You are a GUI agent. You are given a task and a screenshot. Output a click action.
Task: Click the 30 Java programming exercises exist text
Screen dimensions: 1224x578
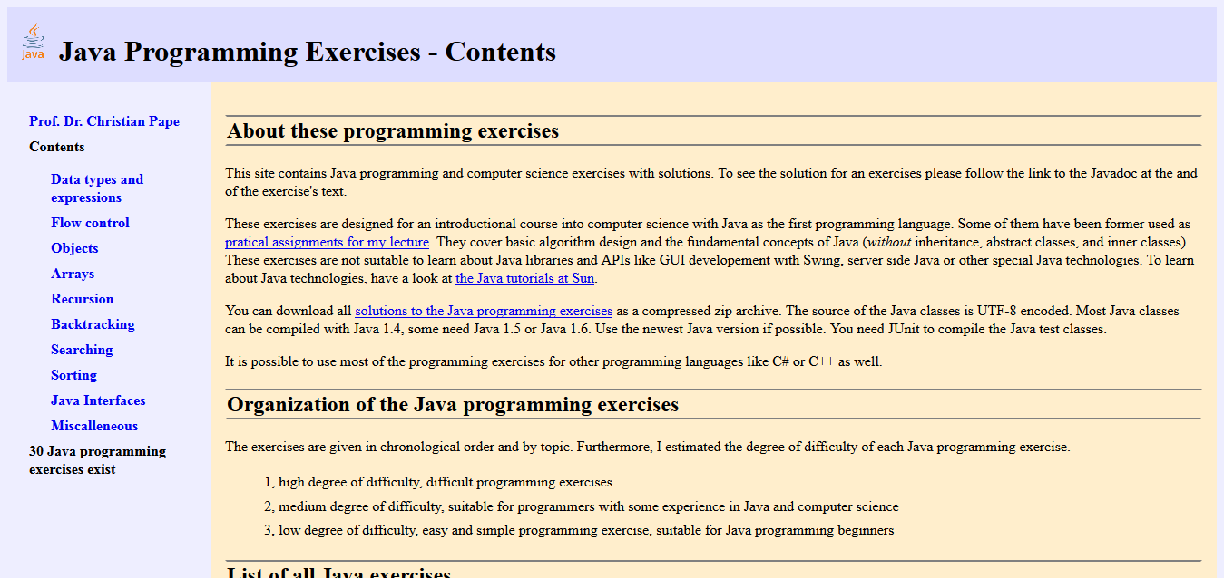coord(96,459)
